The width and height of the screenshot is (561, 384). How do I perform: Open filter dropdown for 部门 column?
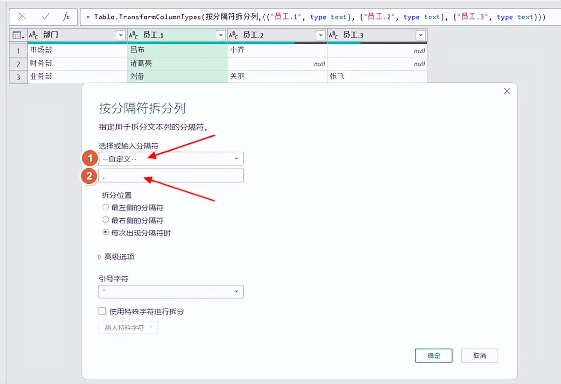click(x=121, y=36)
